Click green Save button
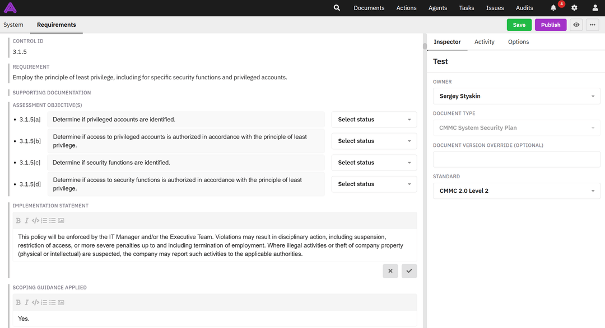605x328 pixels. (x=519, y=25)
